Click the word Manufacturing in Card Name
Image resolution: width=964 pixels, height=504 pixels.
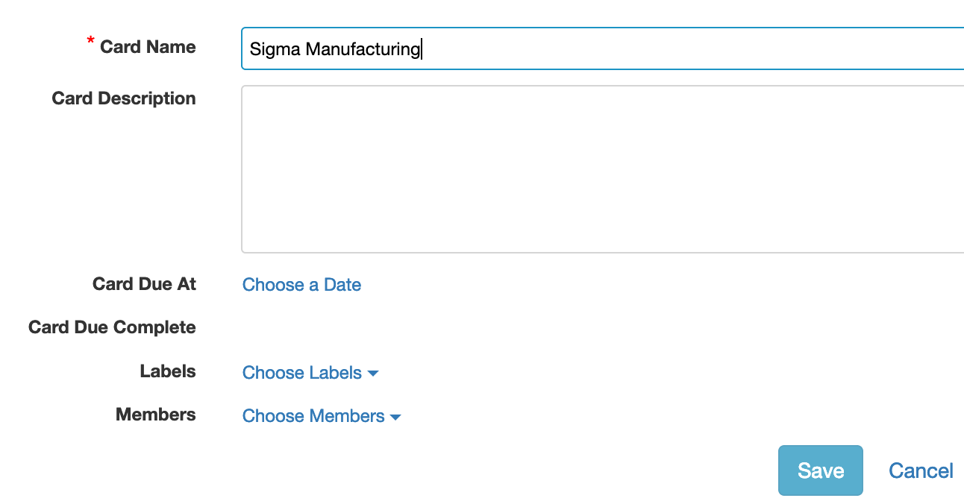363,49
